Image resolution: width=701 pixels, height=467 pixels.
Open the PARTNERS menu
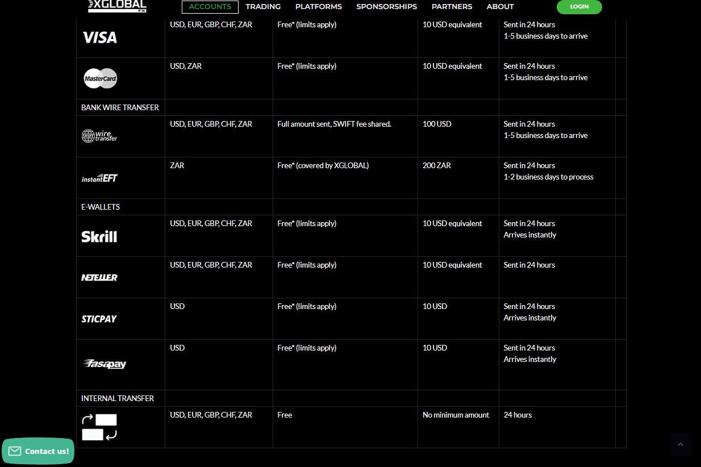pyautogui.click(x=452, y=7)
